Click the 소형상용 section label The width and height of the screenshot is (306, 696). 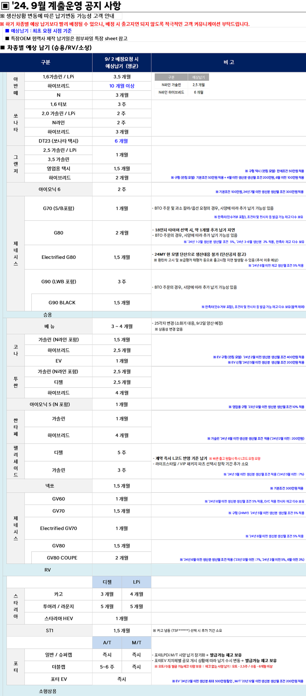48,691
